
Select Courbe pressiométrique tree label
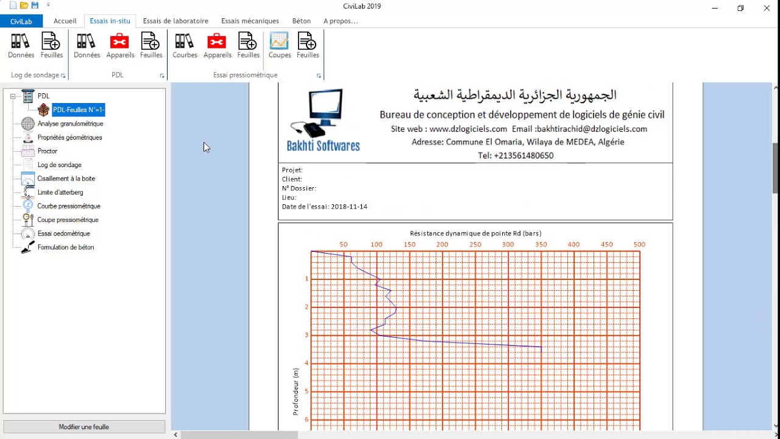[x=69, y=206]
